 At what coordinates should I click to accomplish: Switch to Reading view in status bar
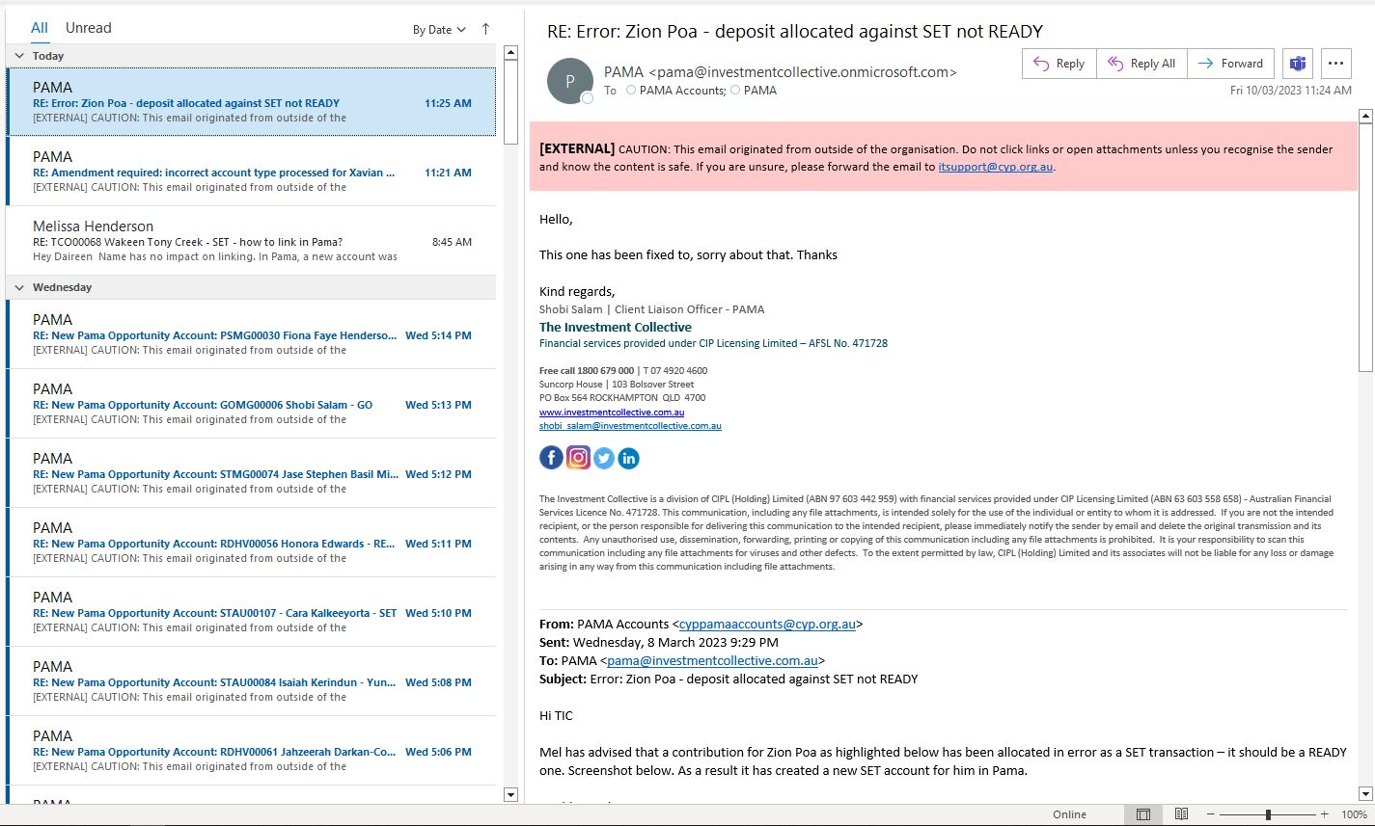tap(1181, 814)
